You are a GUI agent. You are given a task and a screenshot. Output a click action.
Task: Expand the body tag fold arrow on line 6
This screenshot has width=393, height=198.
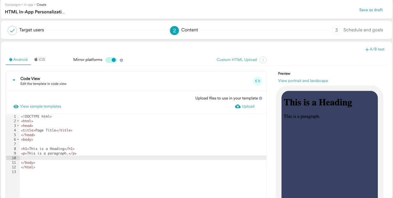[17, 139]
